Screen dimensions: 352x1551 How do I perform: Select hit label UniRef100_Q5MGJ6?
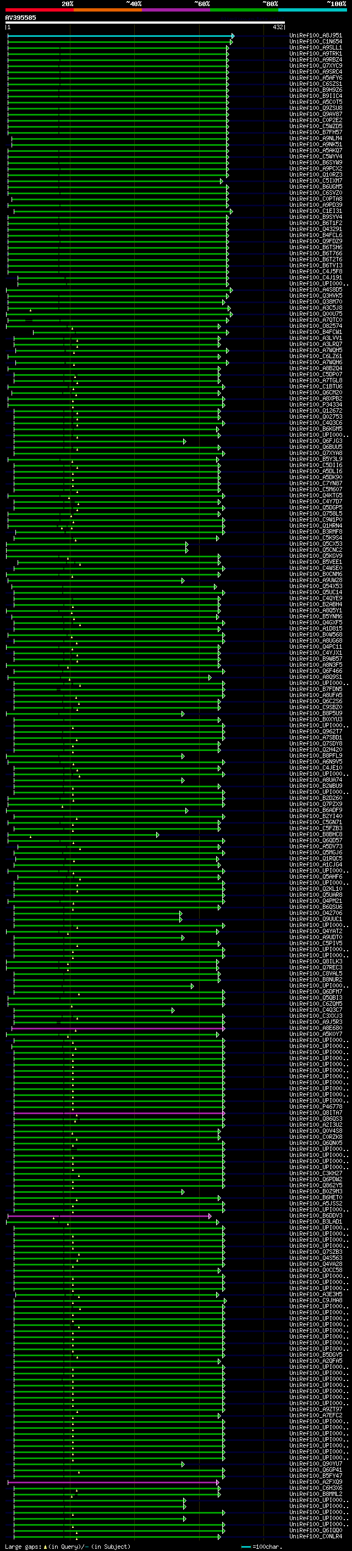click(x=316, y=852)
